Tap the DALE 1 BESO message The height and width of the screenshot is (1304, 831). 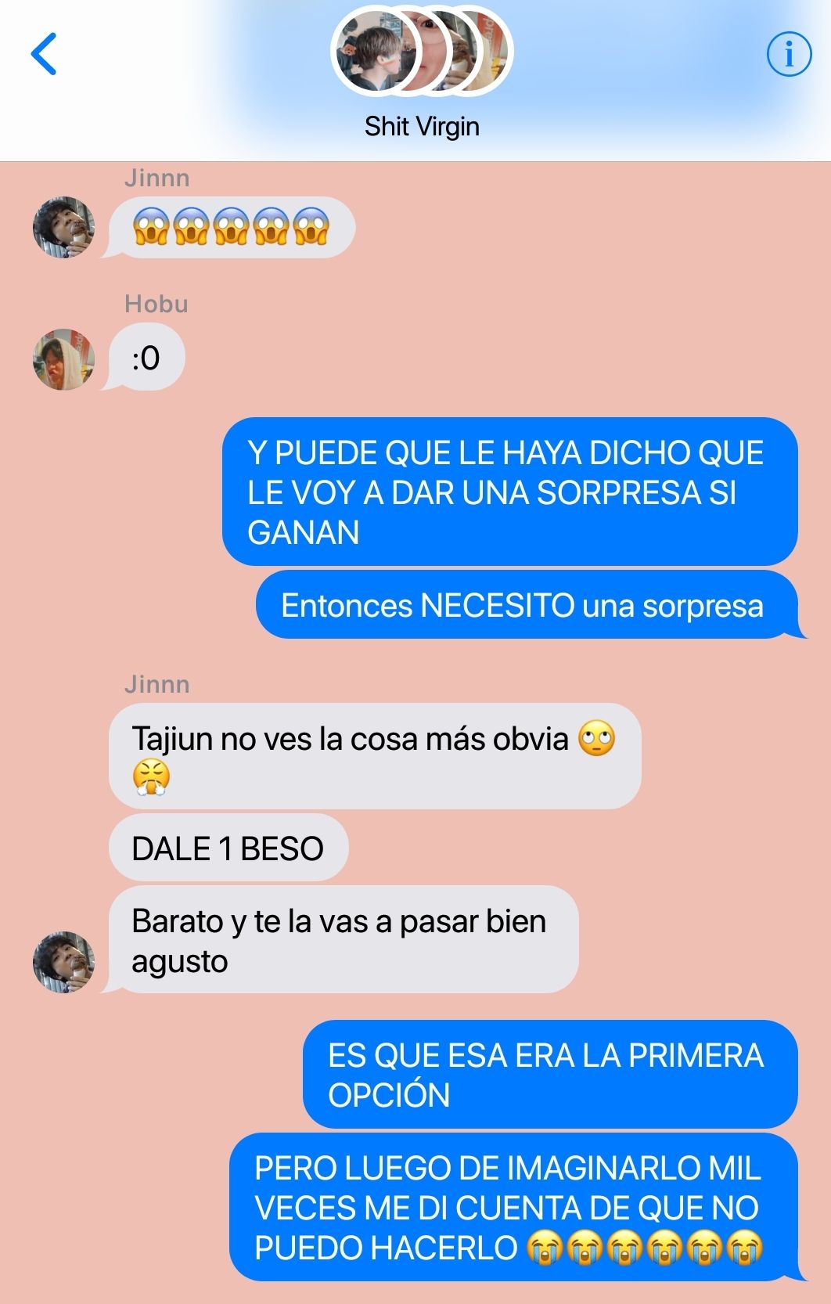pyautogui.click(x=228, y=848)
